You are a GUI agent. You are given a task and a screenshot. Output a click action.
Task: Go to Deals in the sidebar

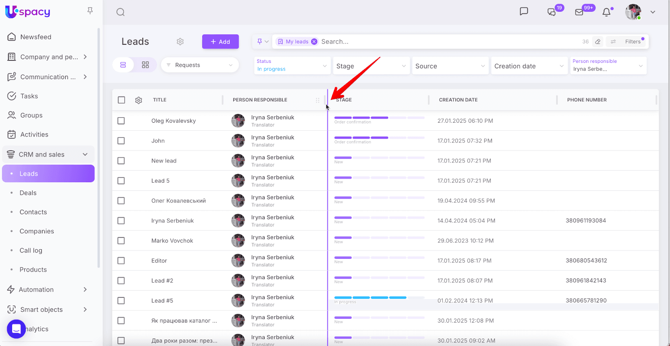(28, 193)
